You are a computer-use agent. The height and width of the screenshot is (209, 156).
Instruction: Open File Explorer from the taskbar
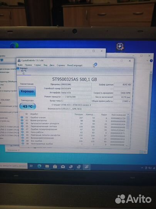coord(47,166)
